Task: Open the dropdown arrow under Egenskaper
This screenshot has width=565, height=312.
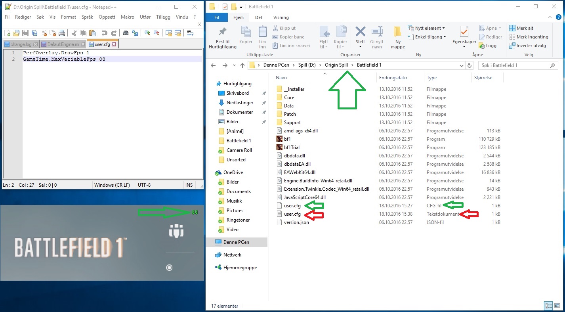Action: pyautogui.click(x=464, y=47)
